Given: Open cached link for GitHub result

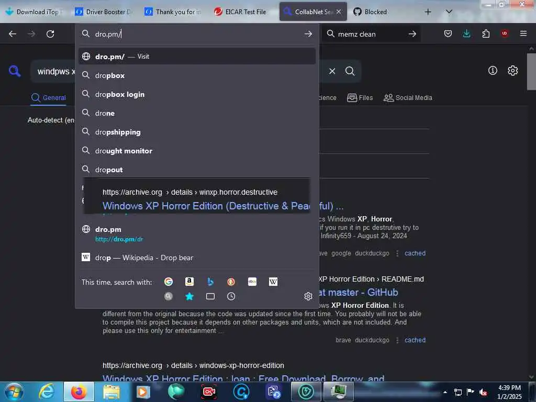Looking at the screenshot, I should pos(415,340).
